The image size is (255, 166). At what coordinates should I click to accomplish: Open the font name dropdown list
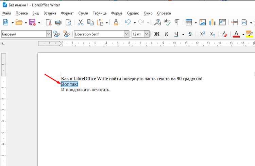(x=126, y=34)
